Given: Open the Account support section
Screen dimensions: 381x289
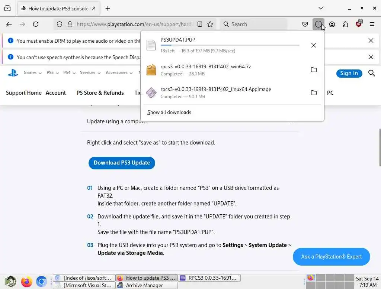Looking at the screenshot, I should pyautogui.click(x=56, y=93).
